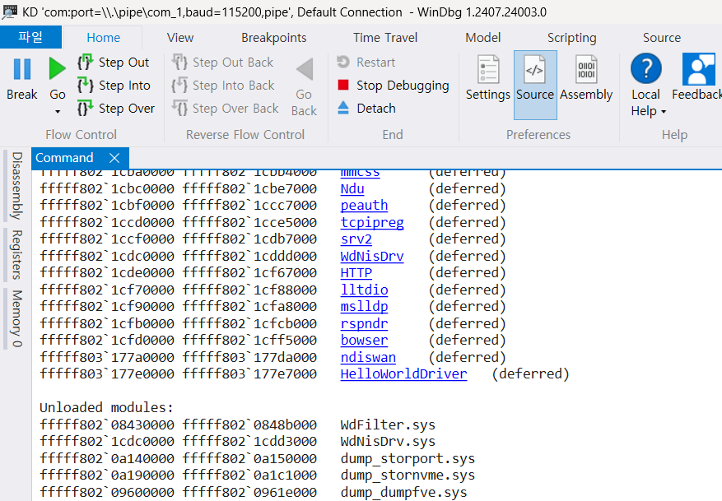Click the Feedback icon
This screenshot has width=722, height=501.
point(698,69)
